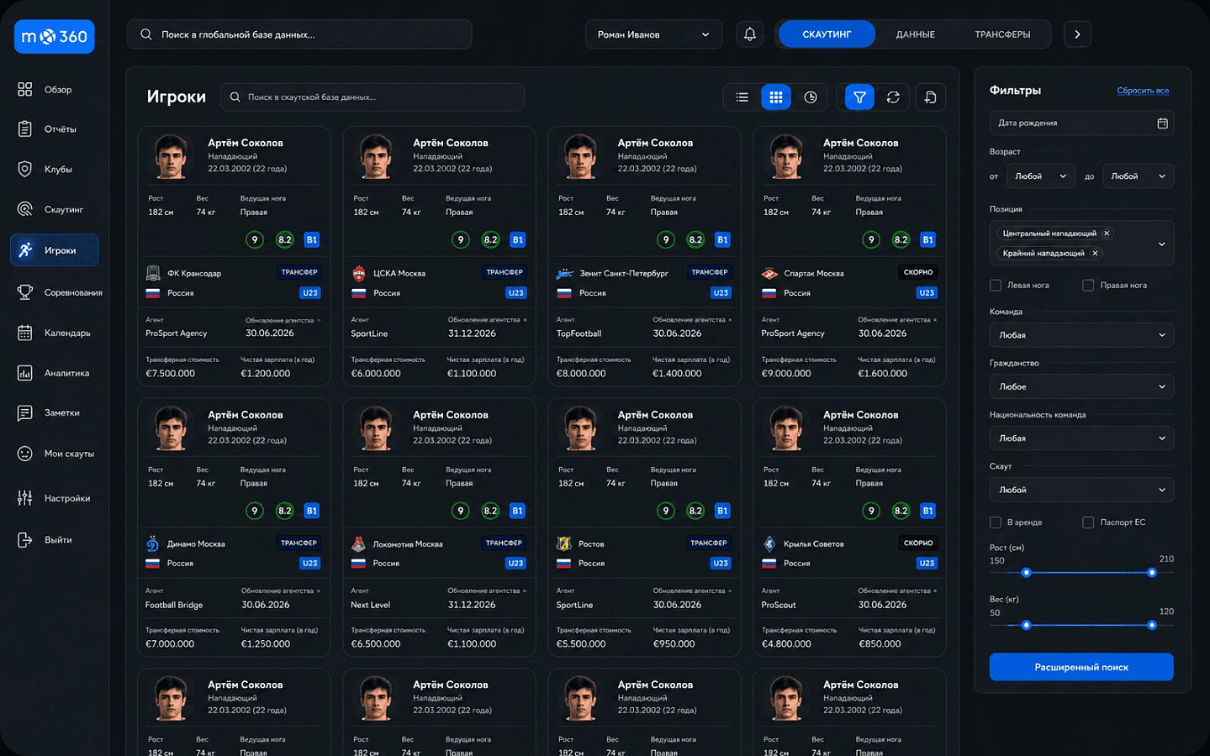The image size is (1210, 756).
Task: Open the Календарь calendar icon
Action: click(x=25, y=333)
